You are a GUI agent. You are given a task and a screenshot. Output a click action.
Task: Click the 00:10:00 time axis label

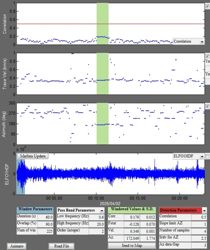(96, 198)
